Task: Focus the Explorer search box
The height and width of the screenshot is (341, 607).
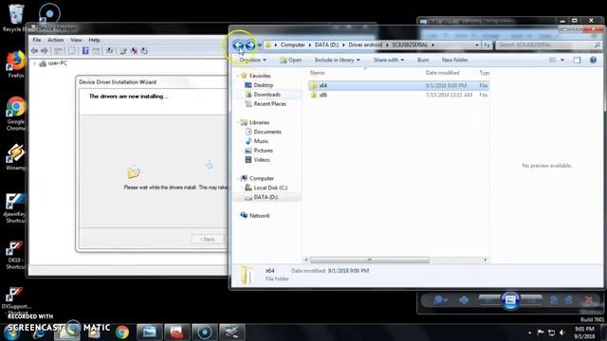Action: pos(547,45)
